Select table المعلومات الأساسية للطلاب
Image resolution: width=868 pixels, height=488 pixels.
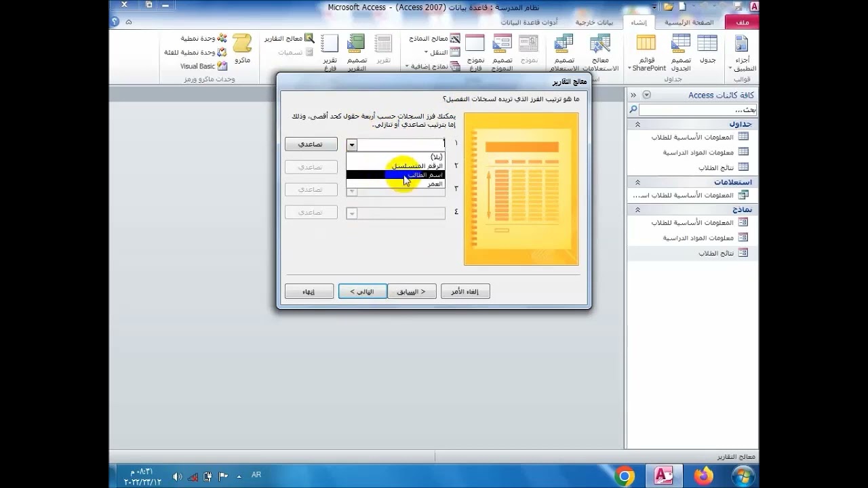692,137
